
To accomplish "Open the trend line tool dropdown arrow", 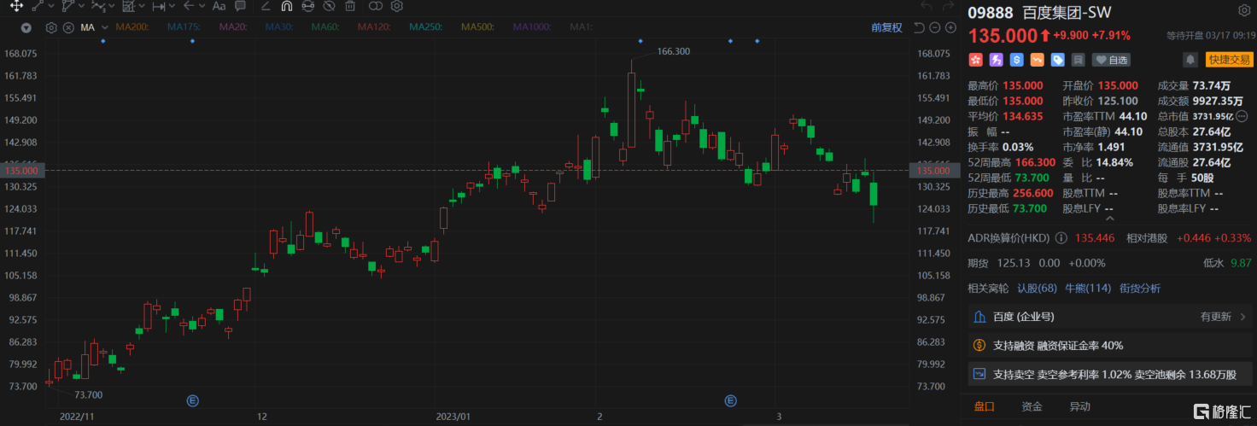I will coord(51,6).
